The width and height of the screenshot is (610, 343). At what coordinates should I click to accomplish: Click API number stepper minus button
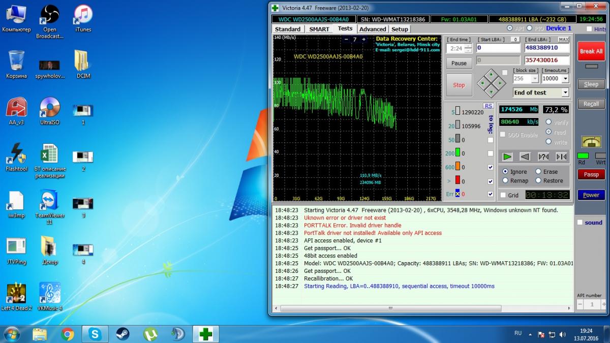580,304
